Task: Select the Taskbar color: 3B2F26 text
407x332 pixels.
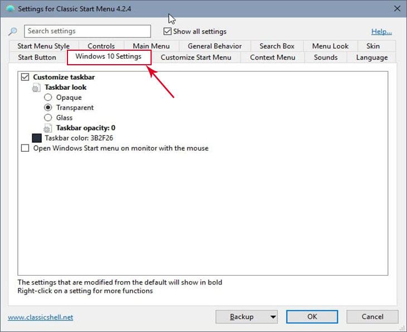Action: (79, 138)
